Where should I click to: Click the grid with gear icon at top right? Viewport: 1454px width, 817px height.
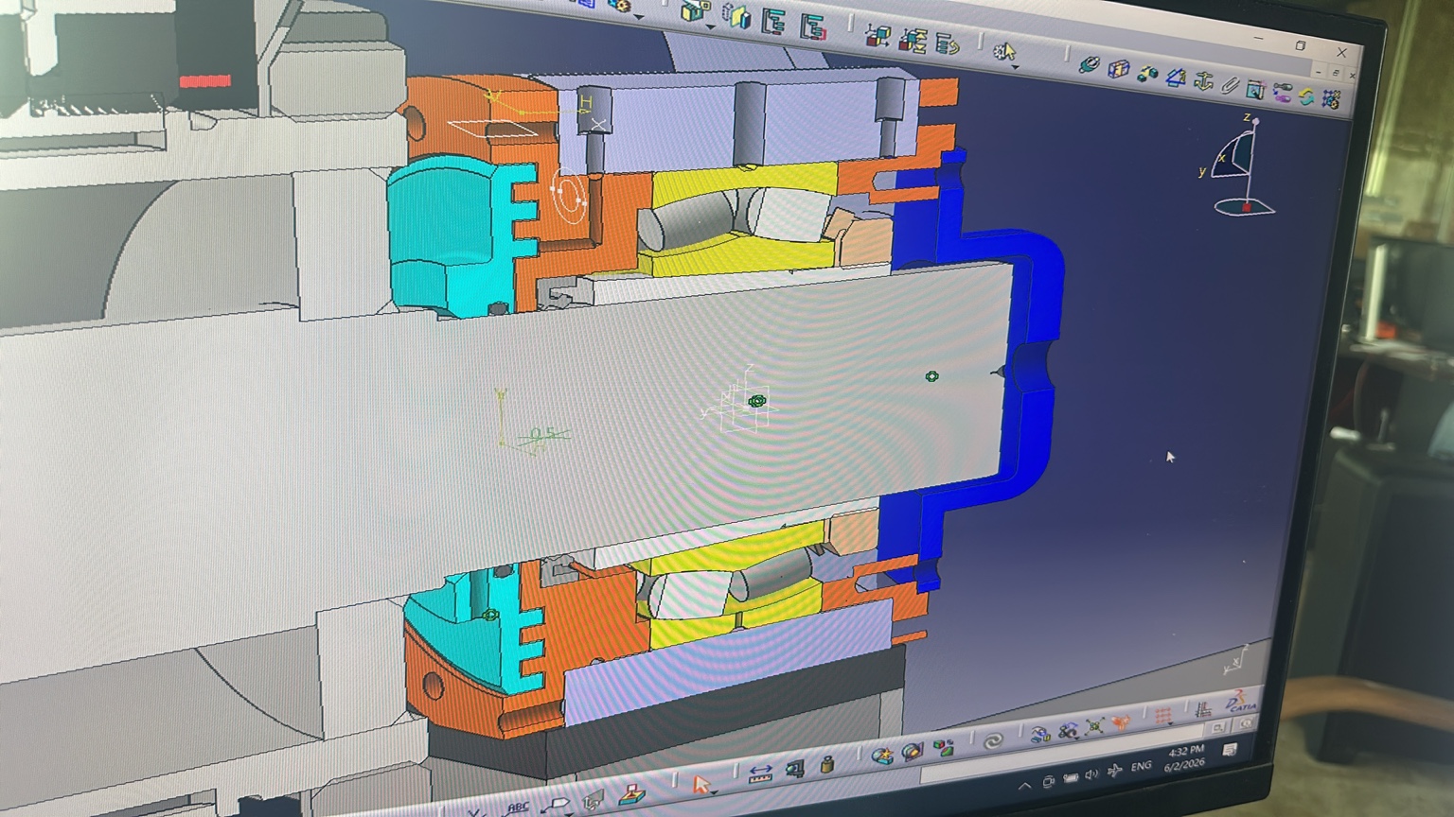point(1332,98)
